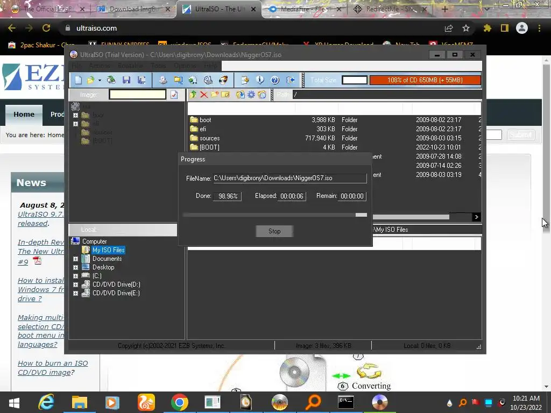
Task: Open Internet Explorer from taskbar
Action: [46, 402]
